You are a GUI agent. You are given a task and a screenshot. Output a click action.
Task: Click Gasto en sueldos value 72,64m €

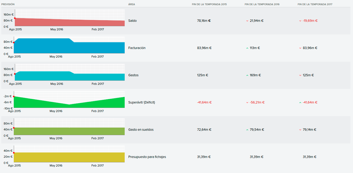(x=204, y=130)
